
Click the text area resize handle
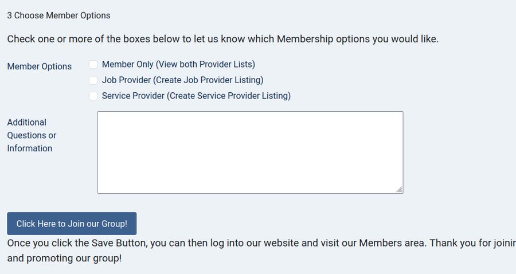click(x=399, y=189)
